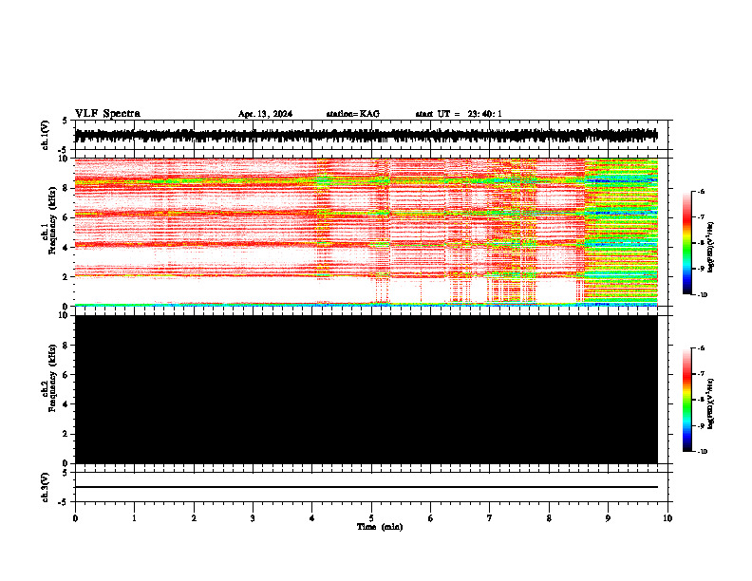Click the "-5" tick on ch.3(V) axis
Image resolution: width=752 pixels, height=581 pixels.
(x=64, y=502)
